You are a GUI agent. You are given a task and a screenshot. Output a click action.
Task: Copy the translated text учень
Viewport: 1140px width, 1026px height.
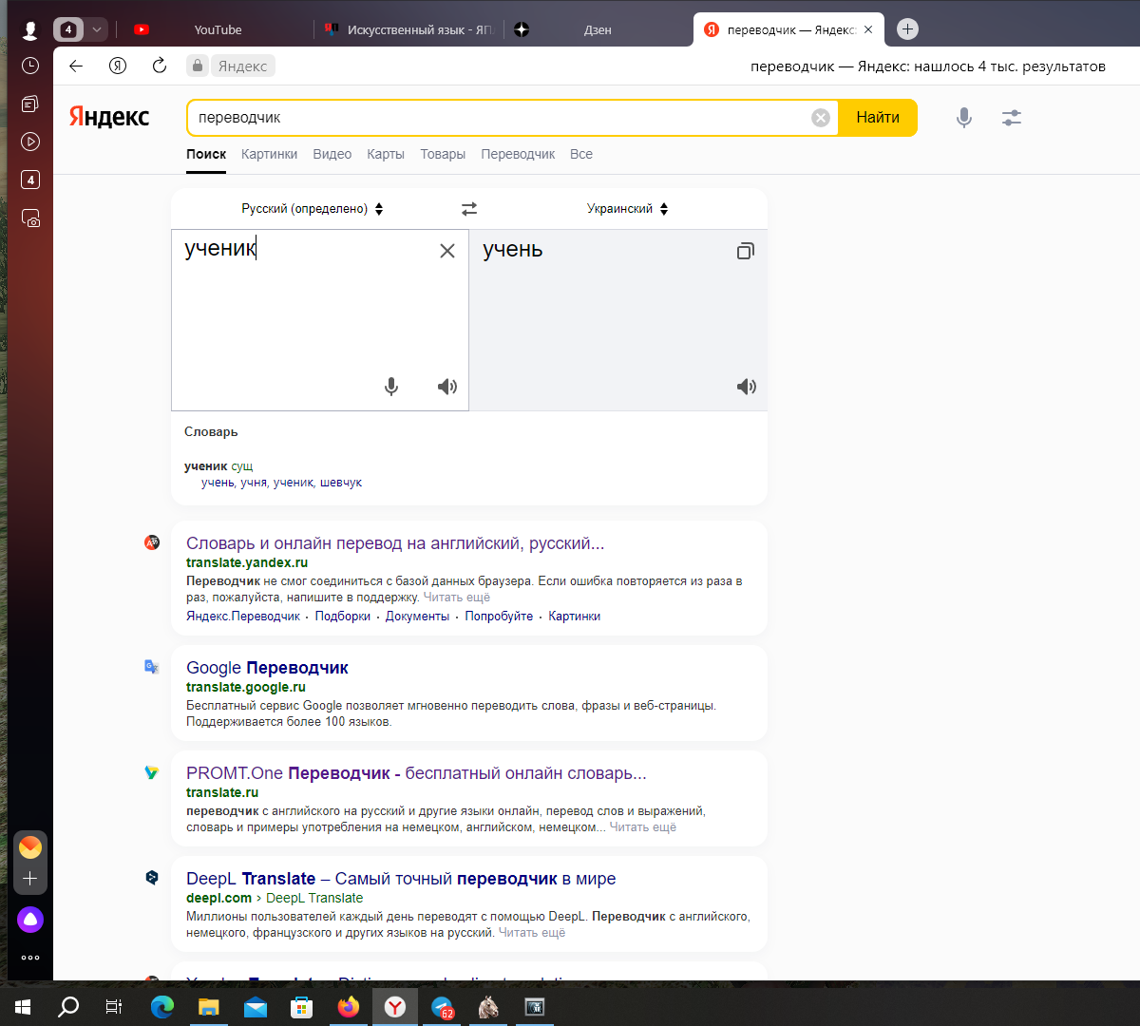pos(746,251)
